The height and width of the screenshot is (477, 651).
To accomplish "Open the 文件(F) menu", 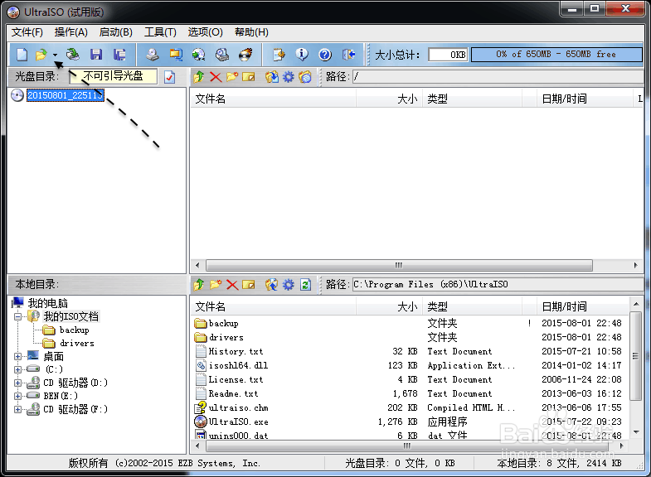I will click(27, 32).
